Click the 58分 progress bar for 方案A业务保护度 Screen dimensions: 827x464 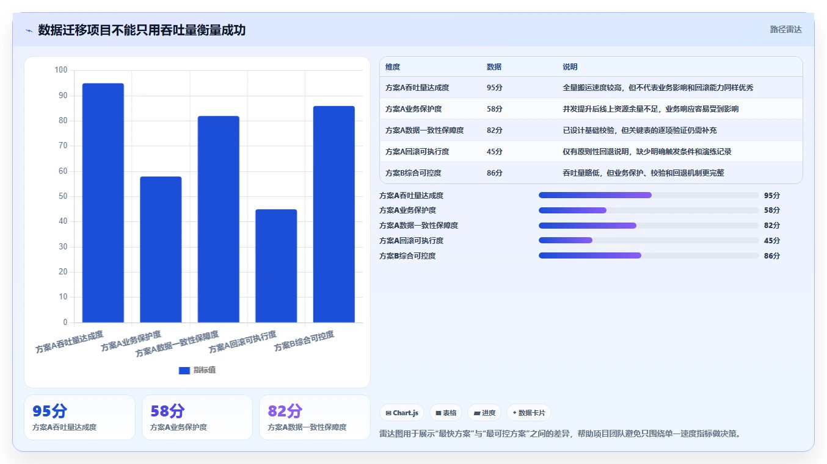[649, 210]
